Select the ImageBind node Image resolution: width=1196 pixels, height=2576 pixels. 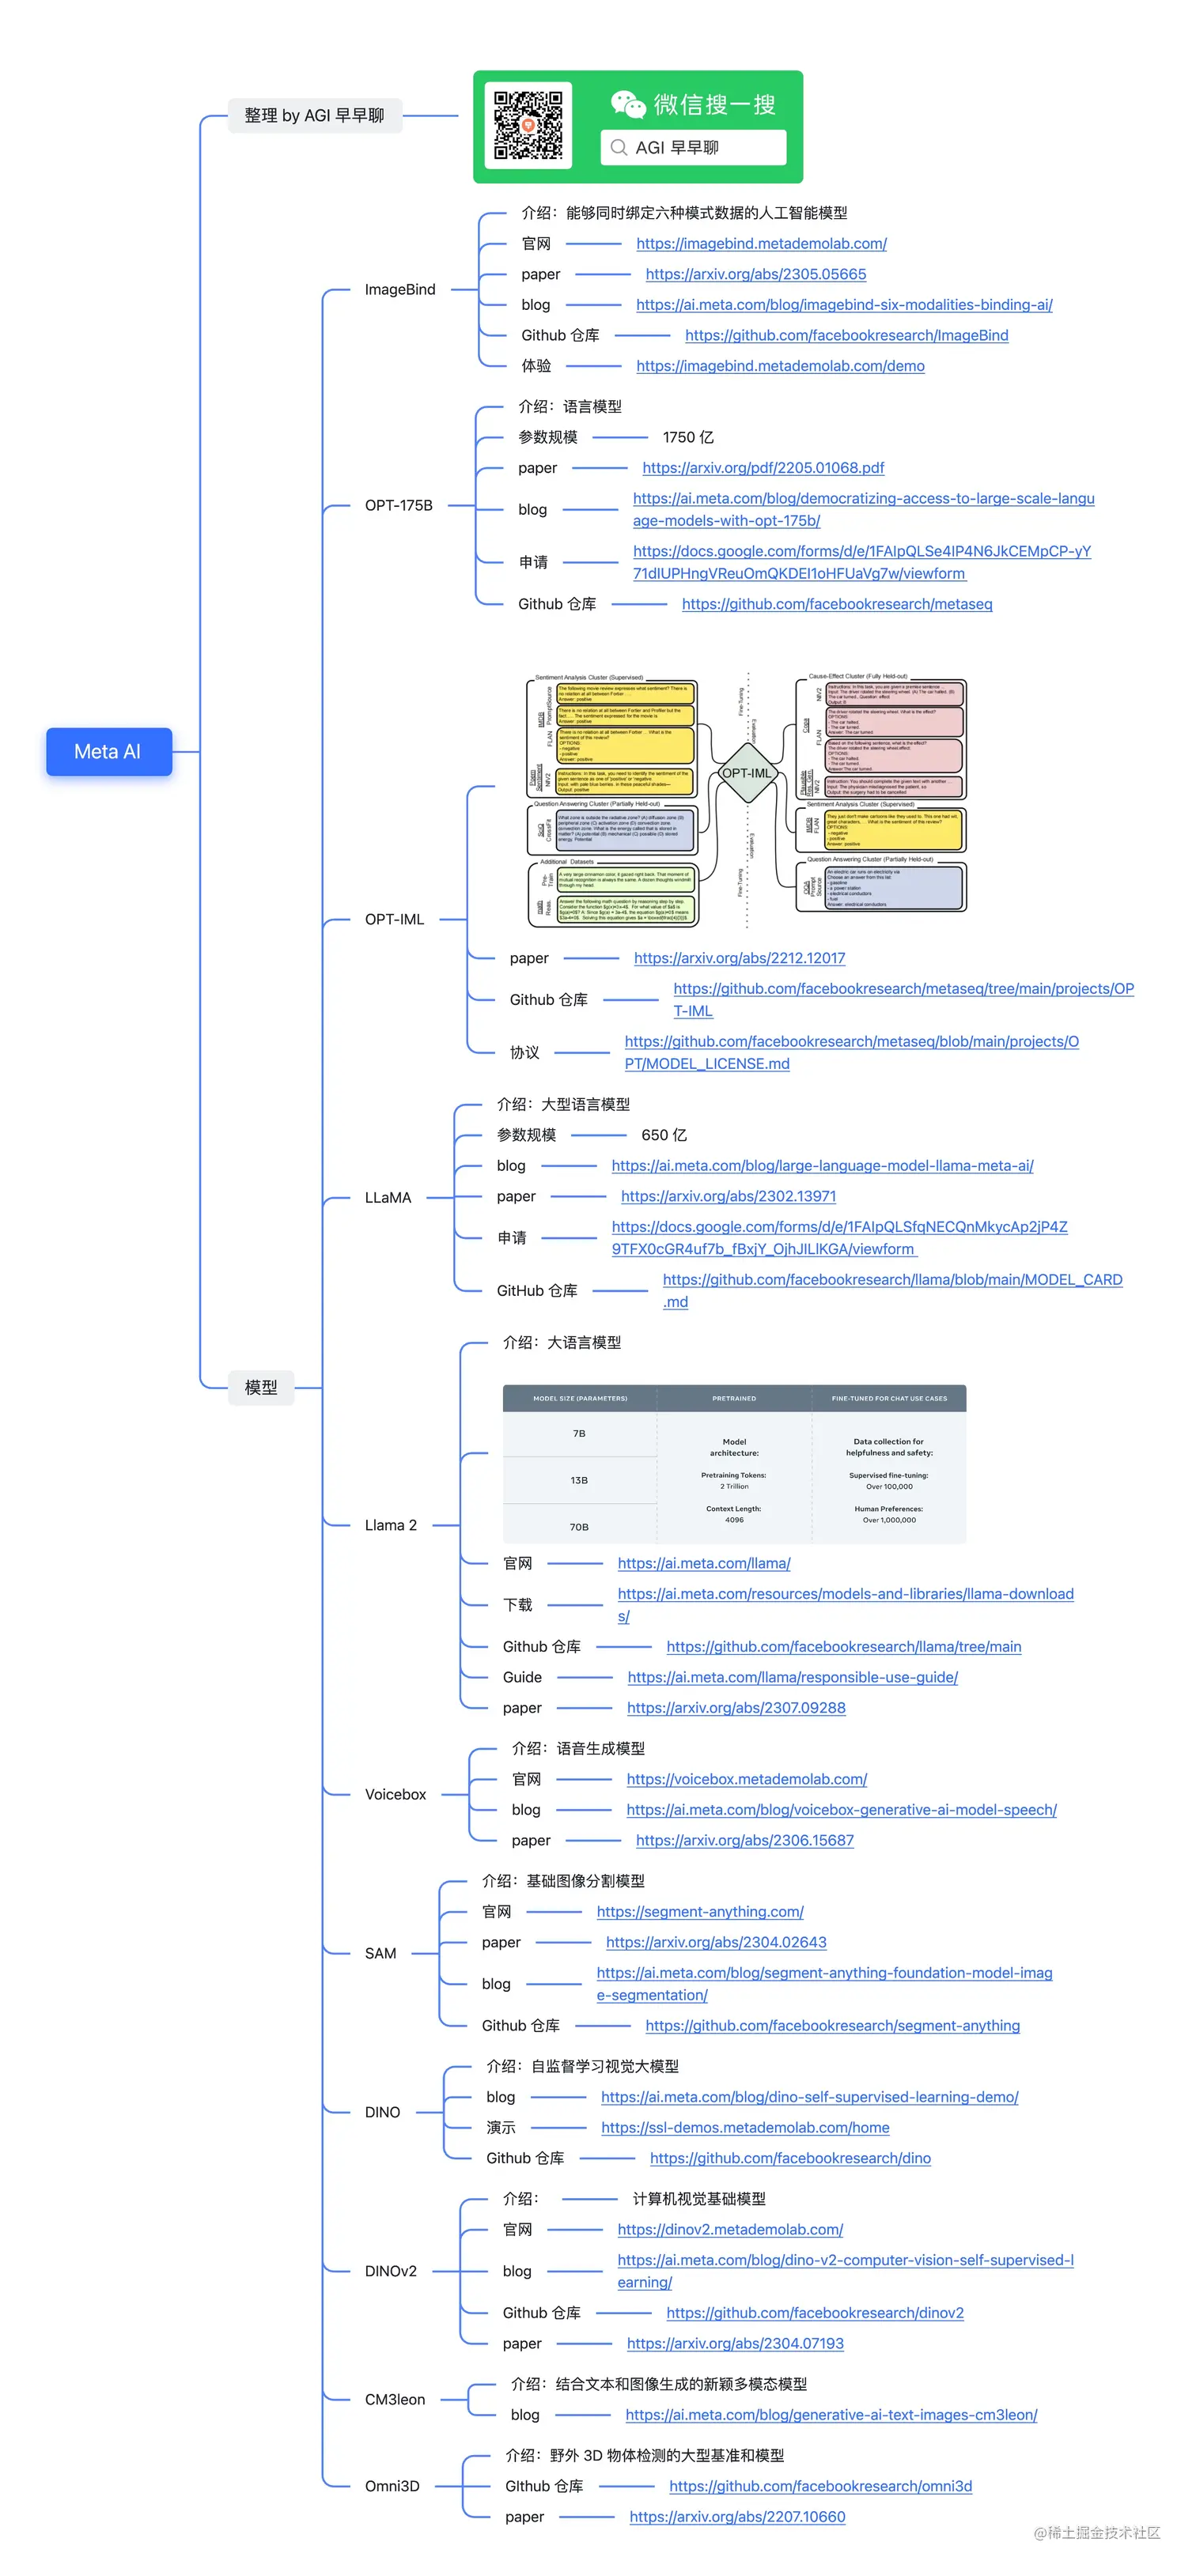[399, 289]
